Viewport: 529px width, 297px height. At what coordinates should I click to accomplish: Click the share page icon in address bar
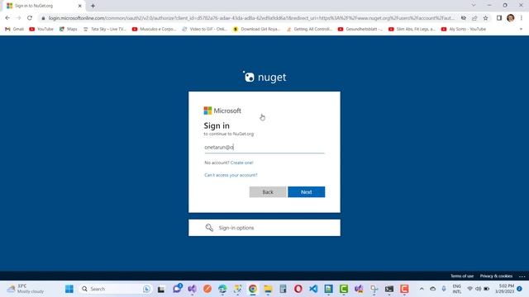[474, 18]
